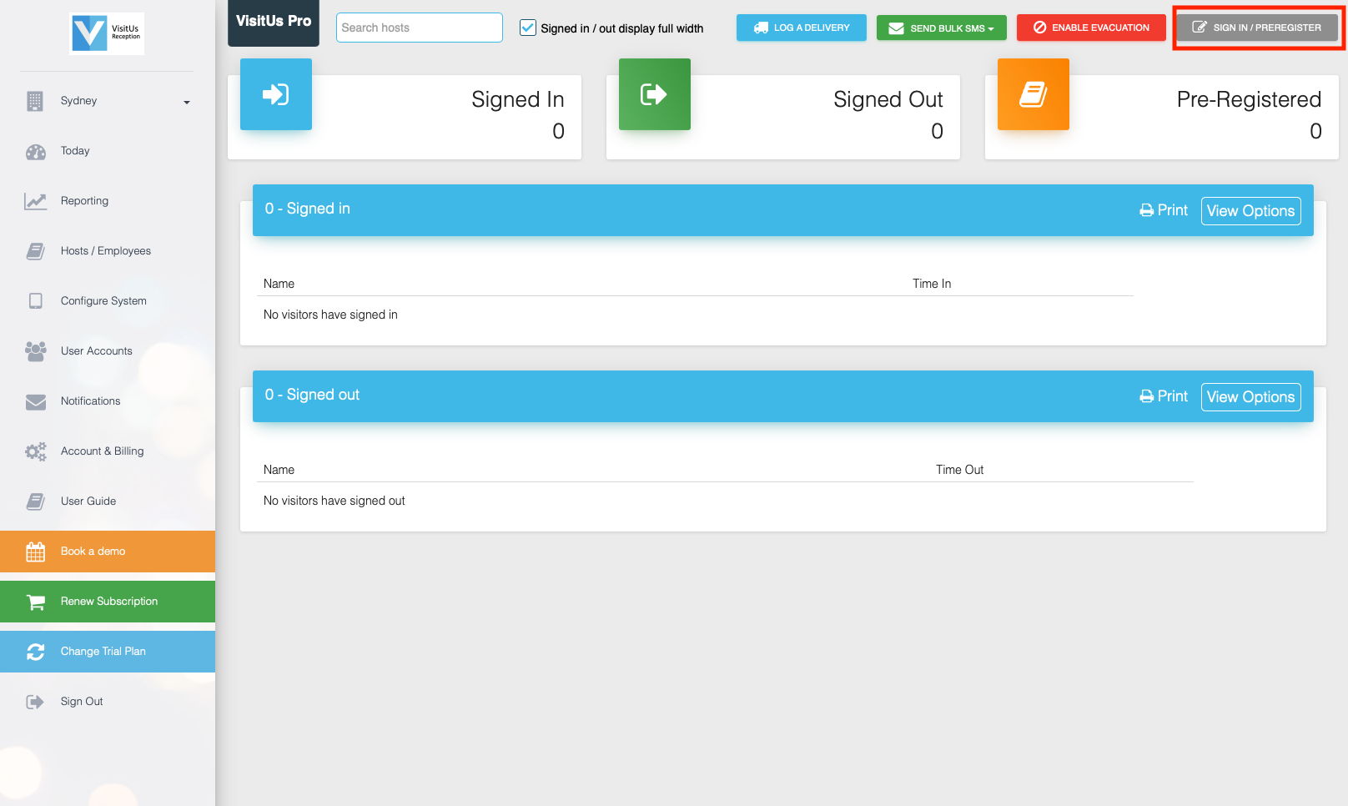
Task: Click the User Accounts group icon
Action: click(x=36, y=351)
